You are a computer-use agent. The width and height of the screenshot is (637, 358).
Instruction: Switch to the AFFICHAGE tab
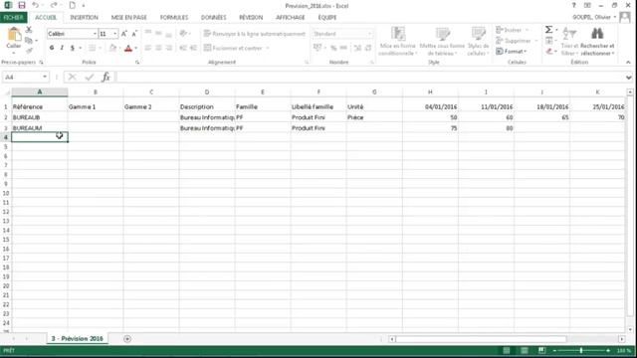(x=290, y=18)
